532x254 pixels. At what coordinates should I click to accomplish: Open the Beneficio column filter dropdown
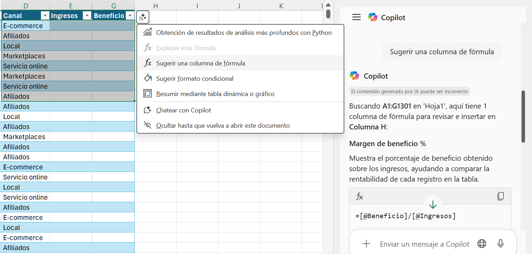point(130,16)
